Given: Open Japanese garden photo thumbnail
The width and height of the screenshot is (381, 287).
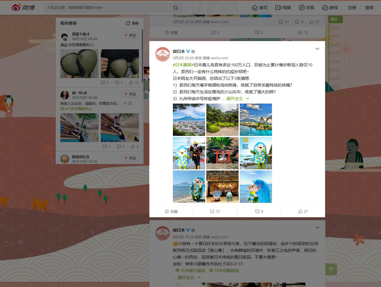Looking at the screenshot, I should (x=222, y=120).
